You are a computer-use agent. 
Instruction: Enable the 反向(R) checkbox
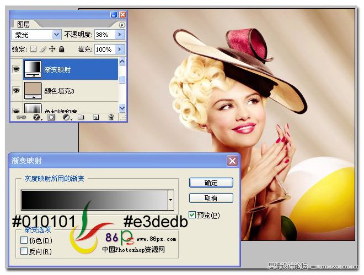(24, 251)
